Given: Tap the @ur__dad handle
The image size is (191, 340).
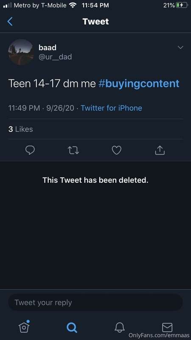Looking at the screenshot, I should [x=55, y=57].
